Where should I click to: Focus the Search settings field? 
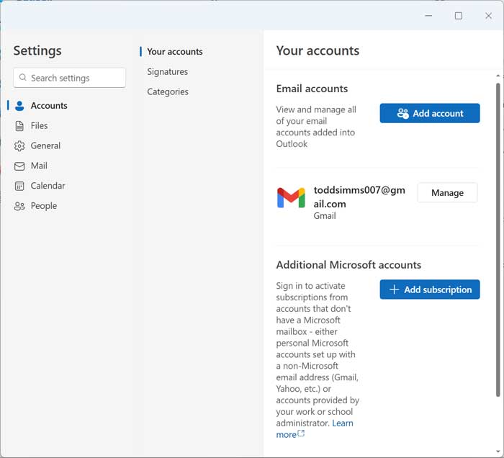[69, 78]
